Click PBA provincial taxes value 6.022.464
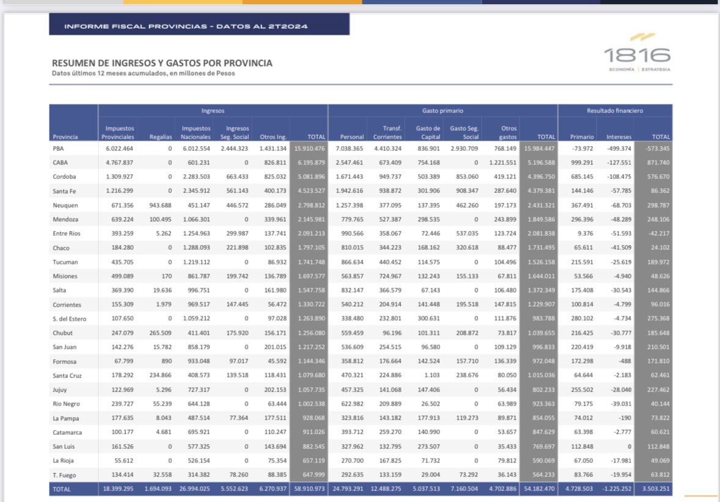 pos(119,148)
